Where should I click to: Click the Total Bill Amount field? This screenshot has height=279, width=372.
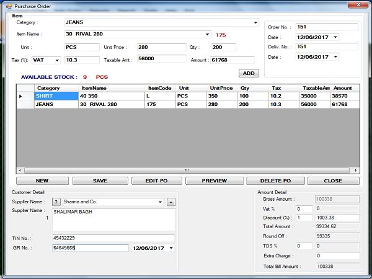337,267
